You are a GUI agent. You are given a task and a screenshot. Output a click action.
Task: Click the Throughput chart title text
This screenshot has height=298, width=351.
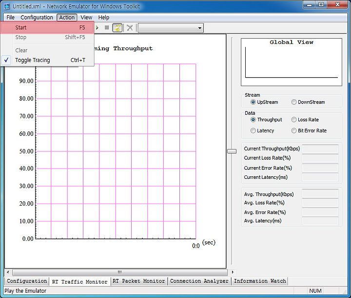(x=123, y=48)
